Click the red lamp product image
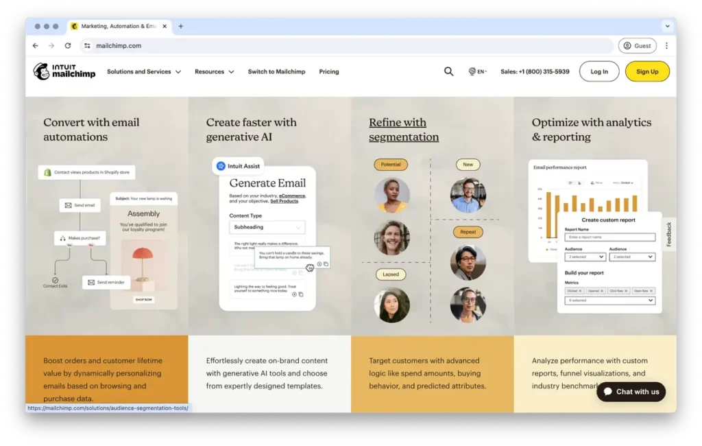 pos(143,266)
